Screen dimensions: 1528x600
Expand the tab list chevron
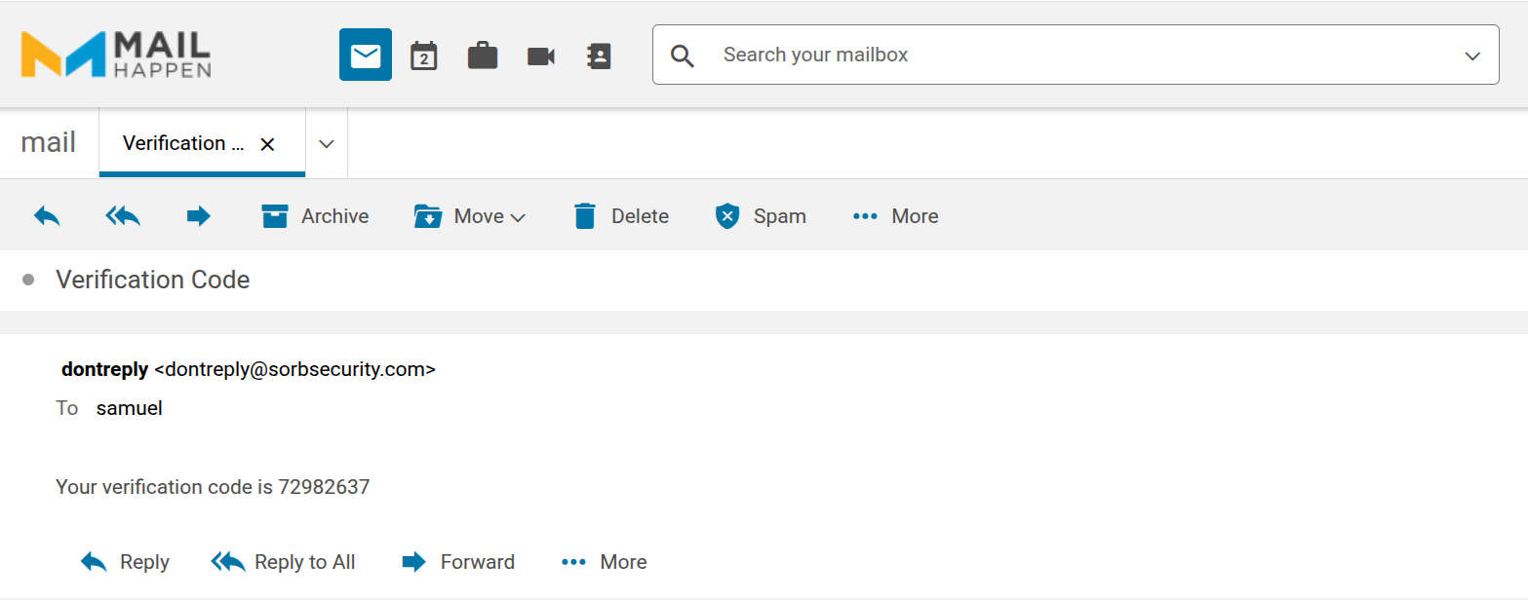click(327, 144)
